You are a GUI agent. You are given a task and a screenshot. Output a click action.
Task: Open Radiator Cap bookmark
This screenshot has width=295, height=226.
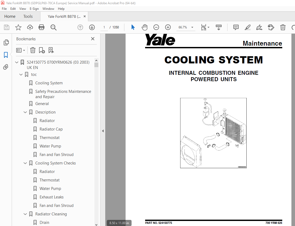pos(51,129)
